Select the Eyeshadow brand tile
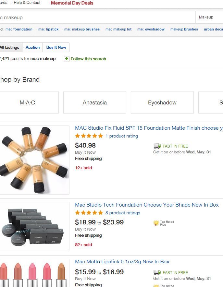The image size is (223, 287). (x=162, y=102)
